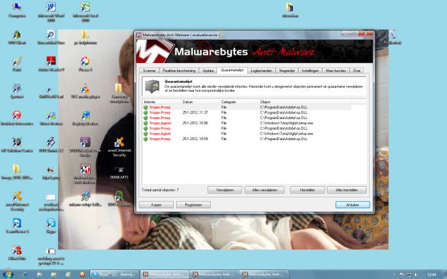447x279 pixels.
Task: Open the Explorer folder taskbar icon
Action: (x=54, y=274)
